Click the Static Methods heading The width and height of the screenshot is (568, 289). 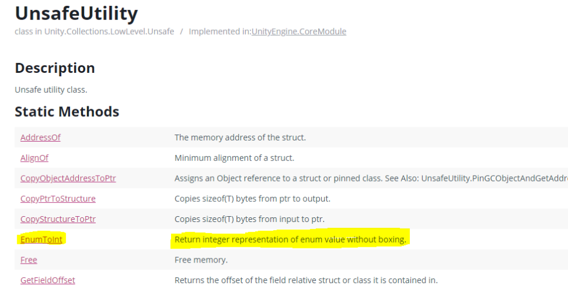click(x=67, y=112)
